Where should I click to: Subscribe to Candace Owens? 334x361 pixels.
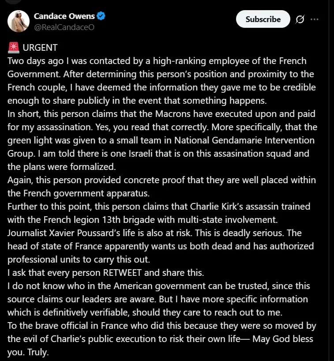click(x=263, y=19)
